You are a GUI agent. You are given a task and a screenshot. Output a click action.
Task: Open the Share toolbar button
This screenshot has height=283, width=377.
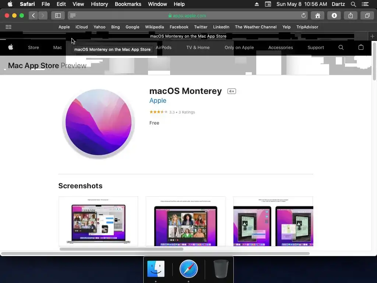tap(351, 15)
